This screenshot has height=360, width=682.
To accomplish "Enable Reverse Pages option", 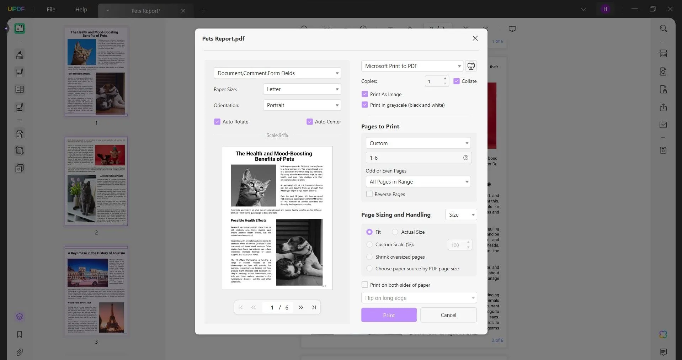I will click(370, 194).
